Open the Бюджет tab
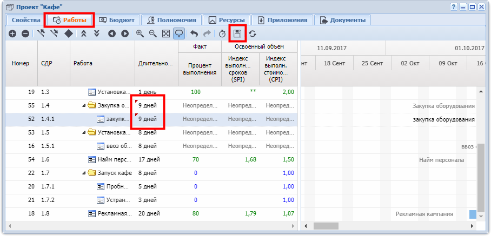491x236 pixels. point(117,21)
